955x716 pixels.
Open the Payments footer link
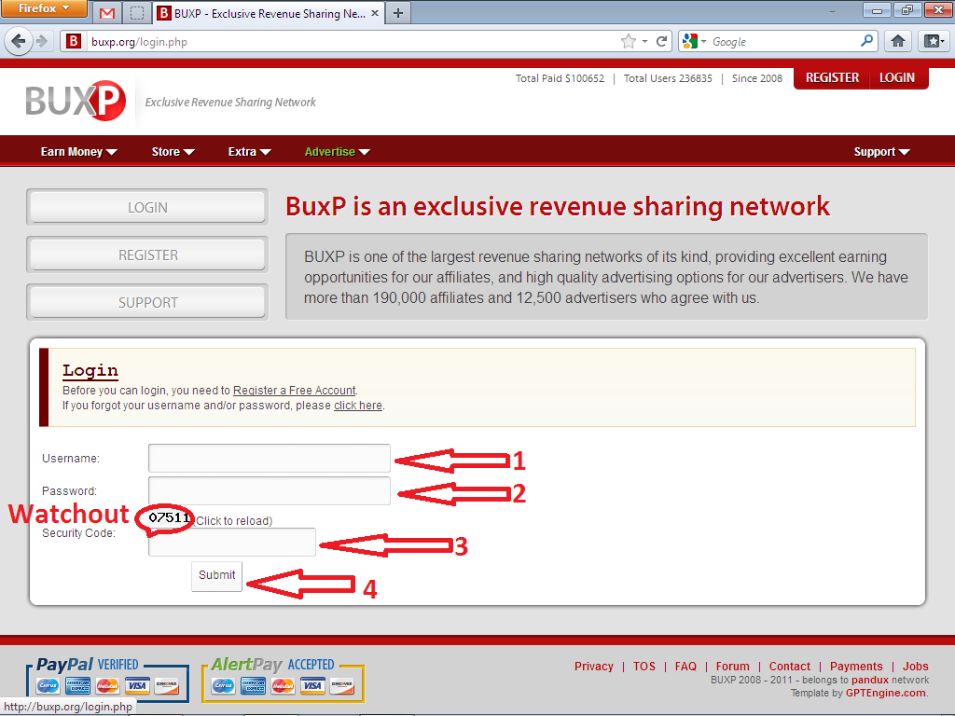pos(856,666)
